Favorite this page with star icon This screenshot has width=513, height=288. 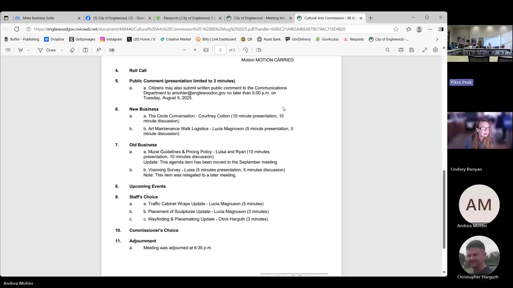pos(396,29)
